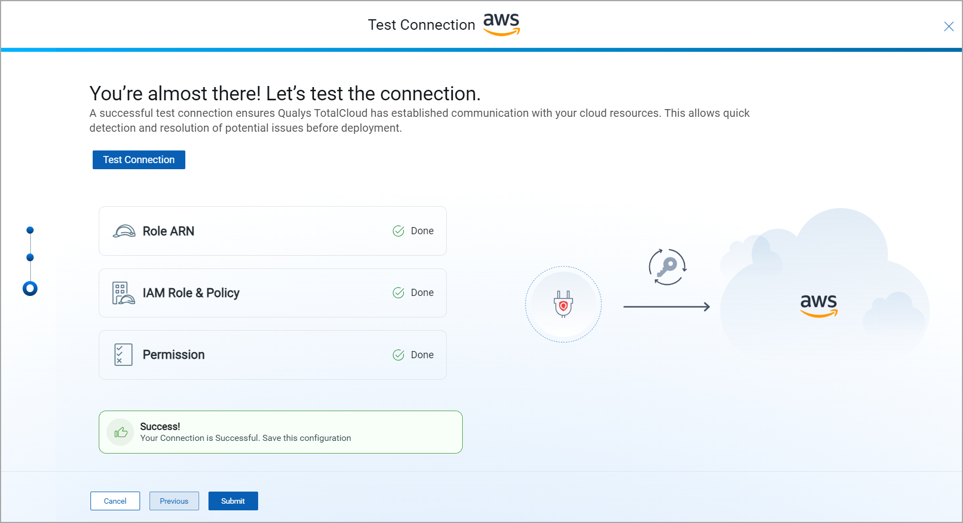Click the Test Connection title text

421,25
